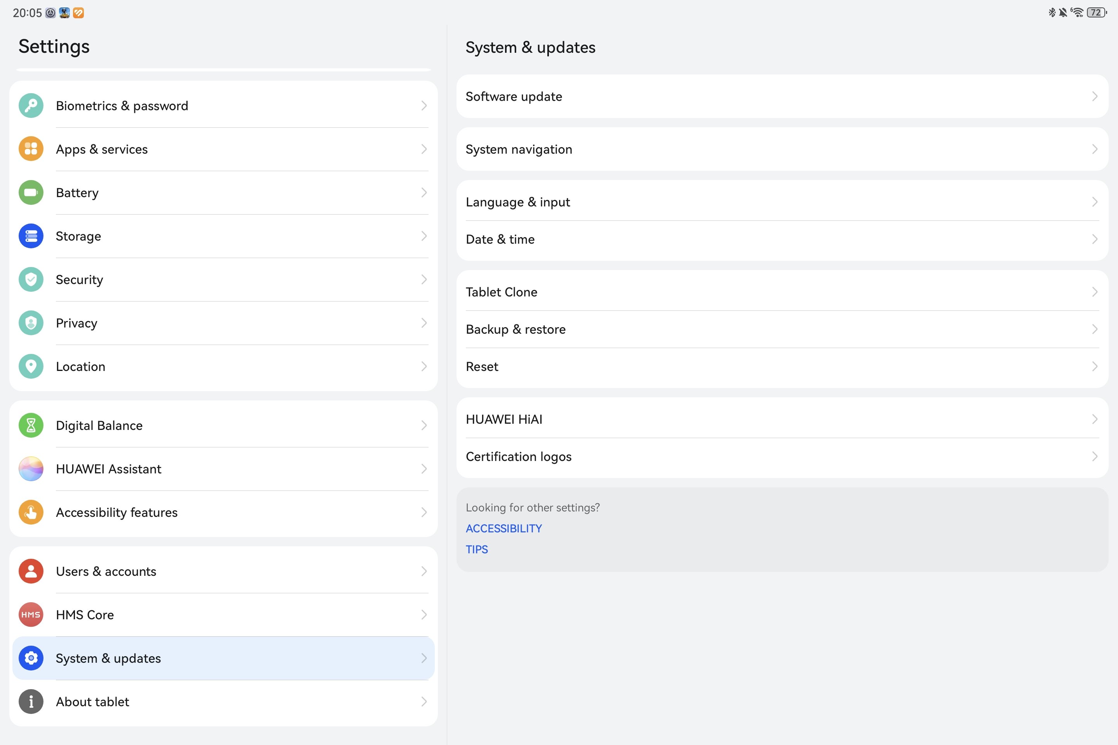Open Date & time settings
The image size is (1118, 745).
[782, 239]
